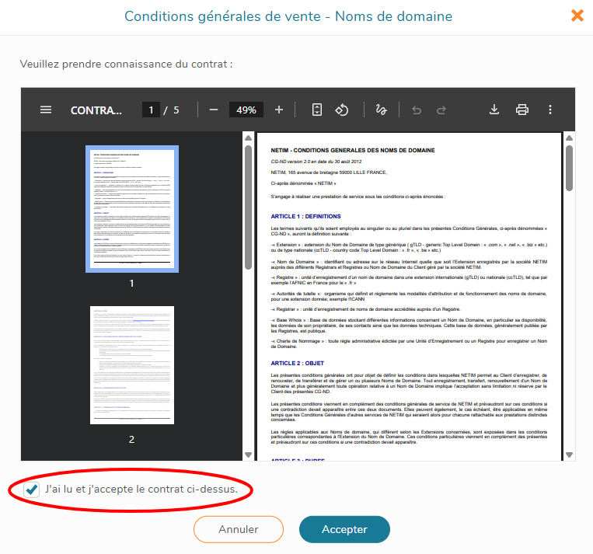Uncheck "J'ai lu et j'accepte le contrat"

pyautogui.click(x=32, y=490)
